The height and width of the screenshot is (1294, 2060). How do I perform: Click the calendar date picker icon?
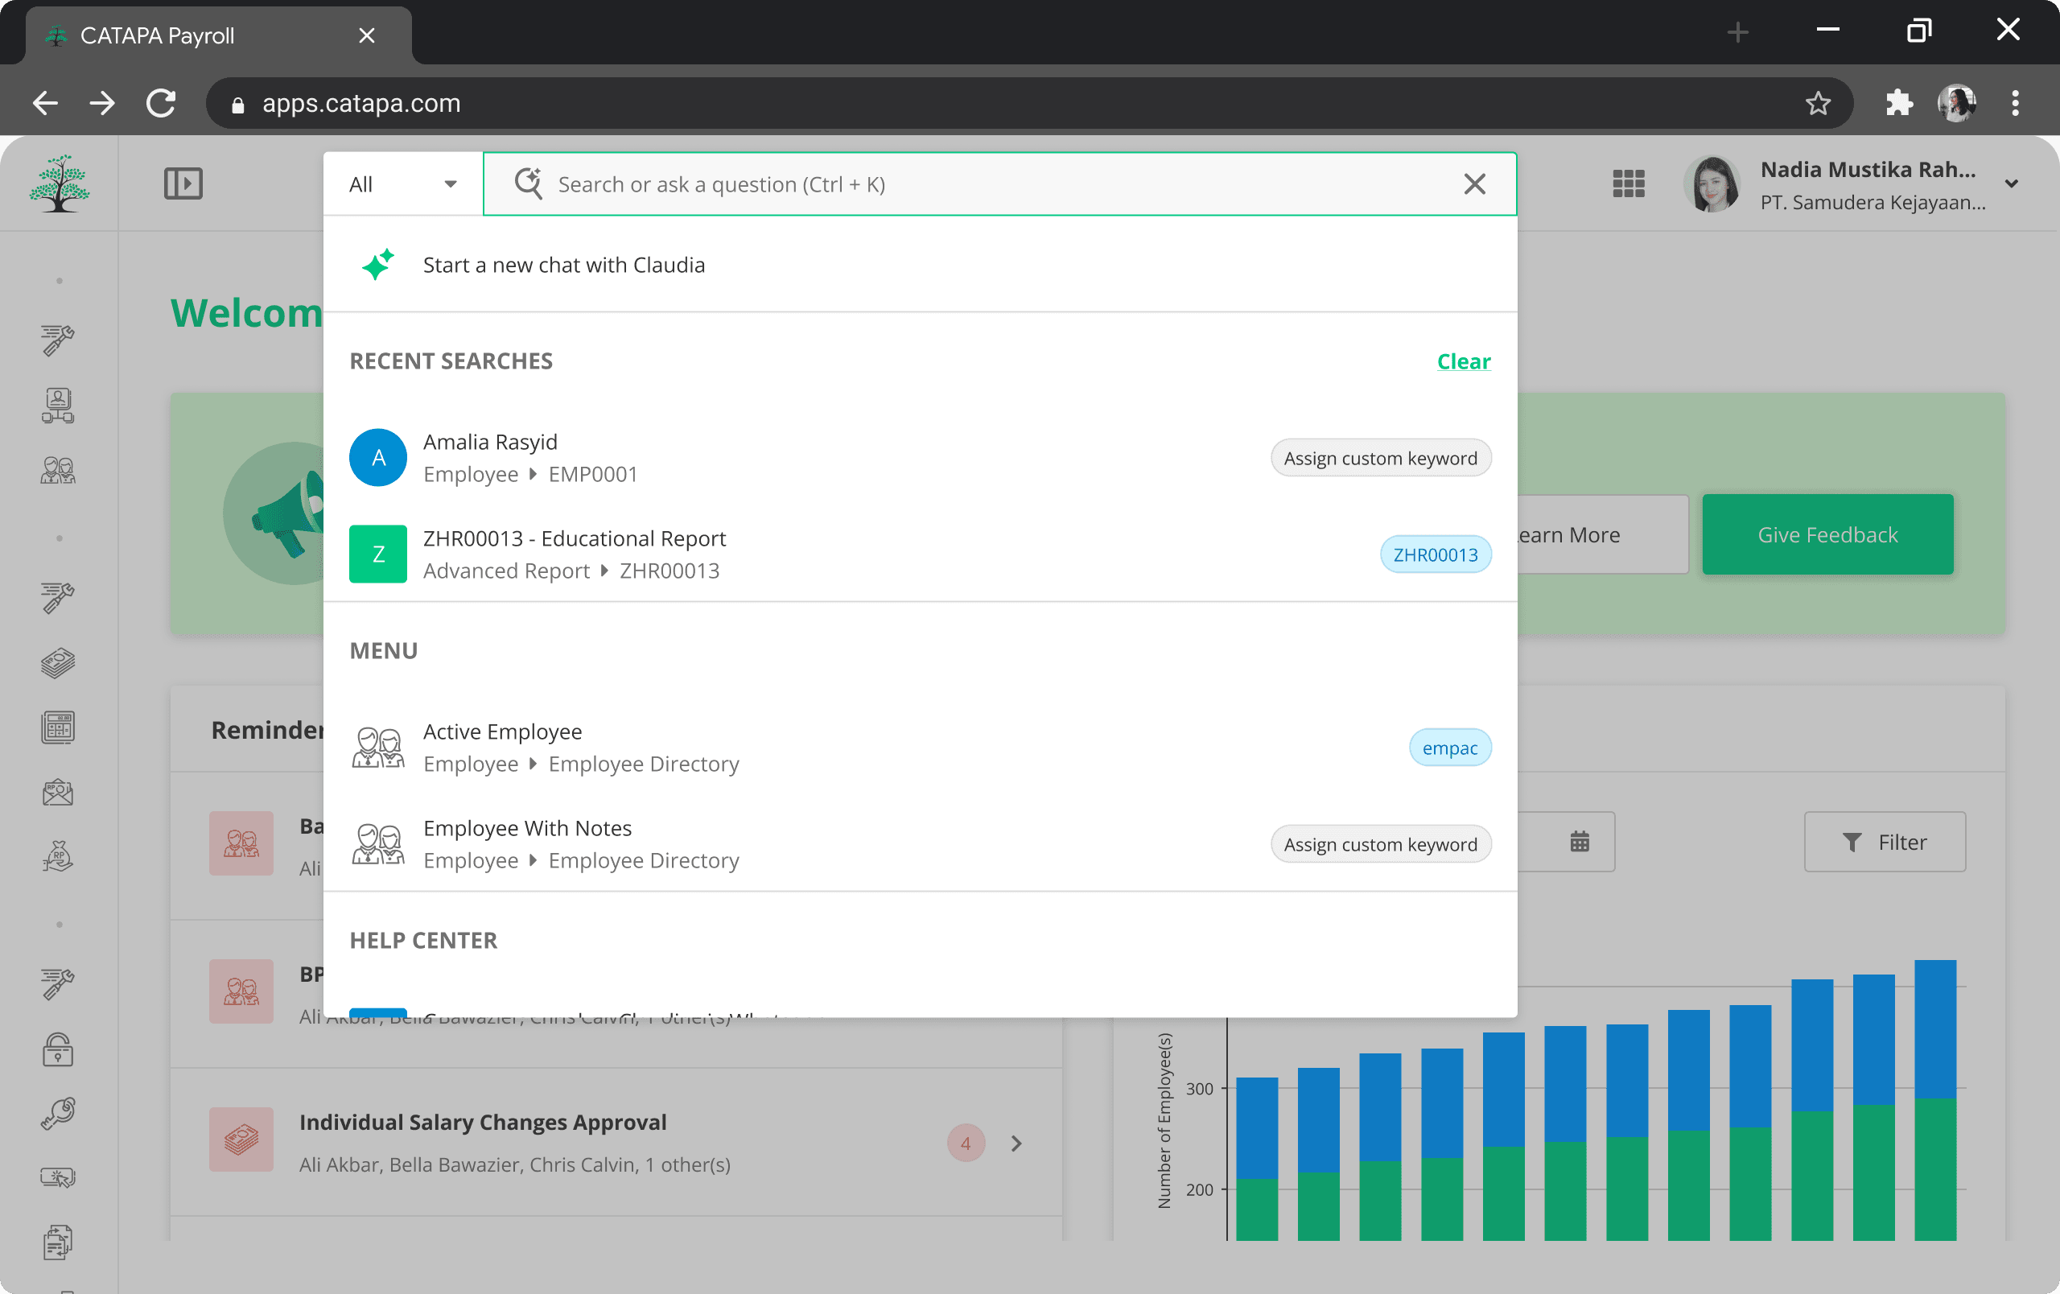[x=1580, y=842]
